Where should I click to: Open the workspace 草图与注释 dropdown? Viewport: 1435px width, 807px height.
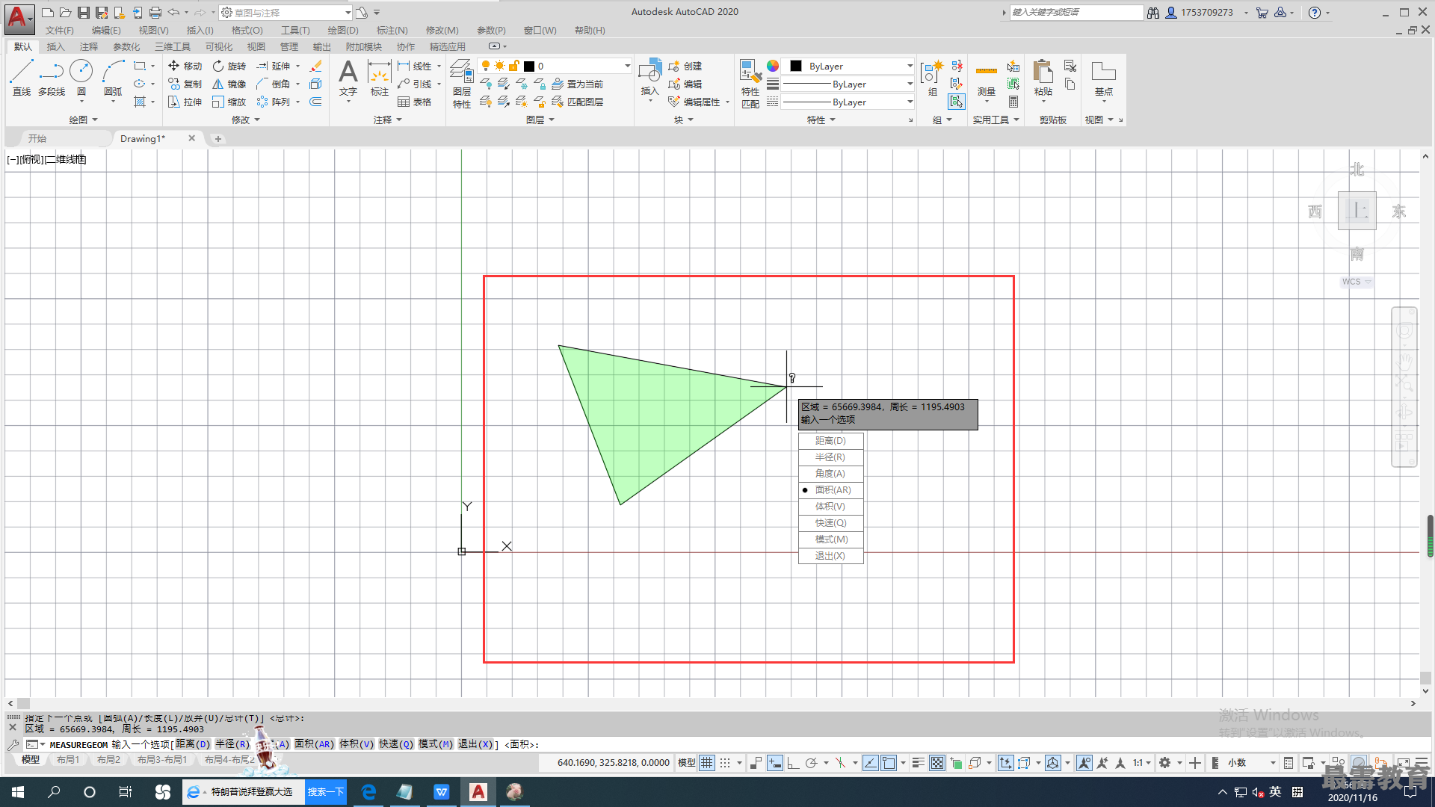[x=286, y=12]
